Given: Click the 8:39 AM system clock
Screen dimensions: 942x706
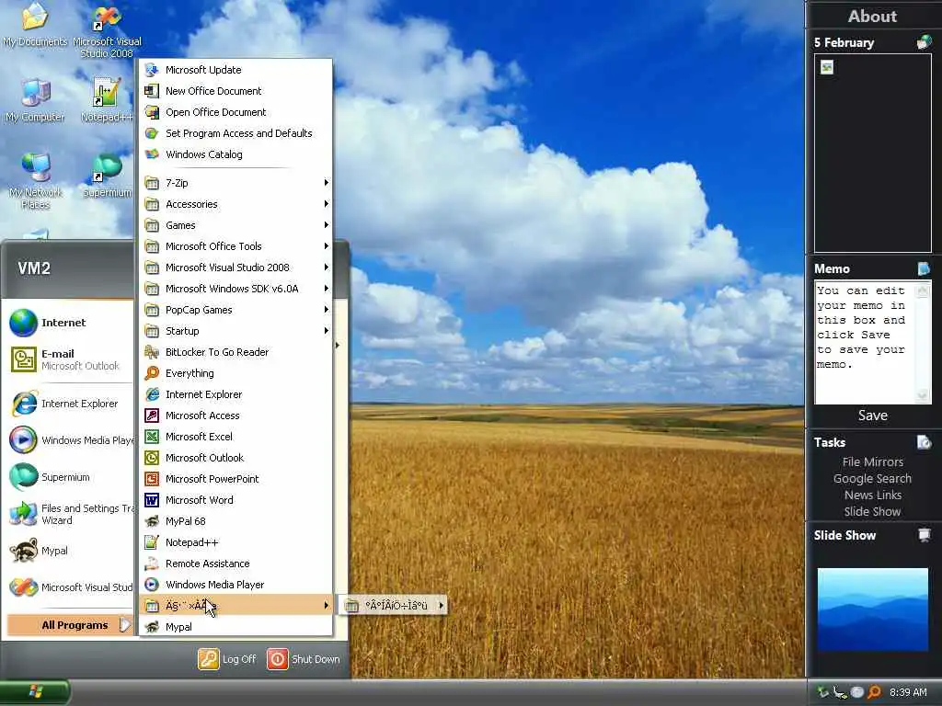Looking at the screenshot, I should tap(908, 692).
